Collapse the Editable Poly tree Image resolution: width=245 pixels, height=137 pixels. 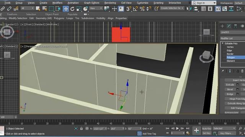(x=222, y=43)
